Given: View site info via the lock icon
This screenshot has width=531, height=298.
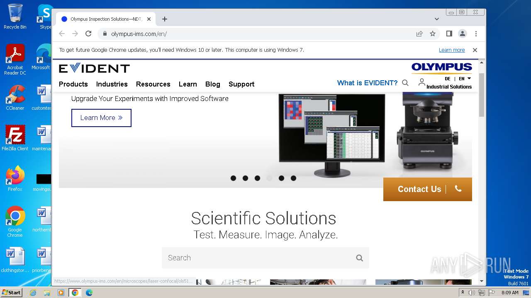Looking at the screenshot, I should pyautogui.click(x=105, y=34).
